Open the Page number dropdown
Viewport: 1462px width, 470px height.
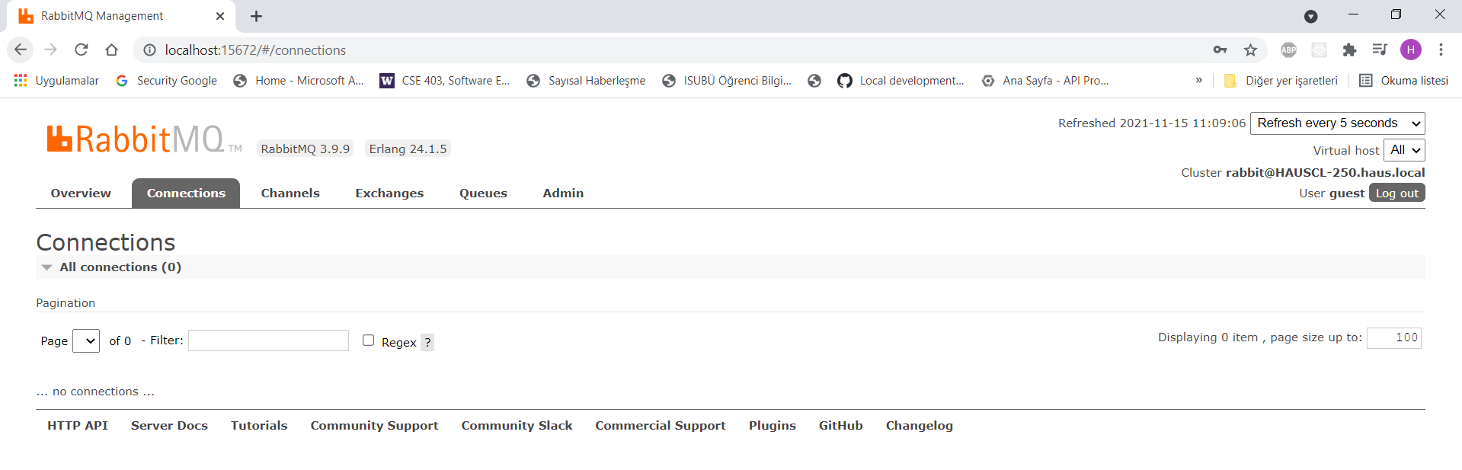click(x=86, y=341)
